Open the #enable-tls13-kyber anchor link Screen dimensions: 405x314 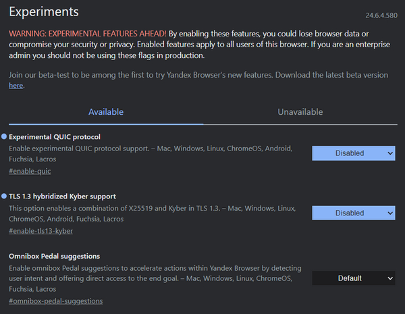pyautogui.click(x=40, y=231)
